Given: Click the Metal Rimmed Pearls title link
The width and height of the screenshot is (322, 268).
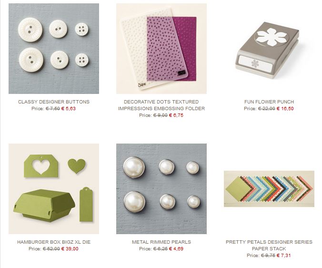Looking at the screenshot, I should (161, 242).
